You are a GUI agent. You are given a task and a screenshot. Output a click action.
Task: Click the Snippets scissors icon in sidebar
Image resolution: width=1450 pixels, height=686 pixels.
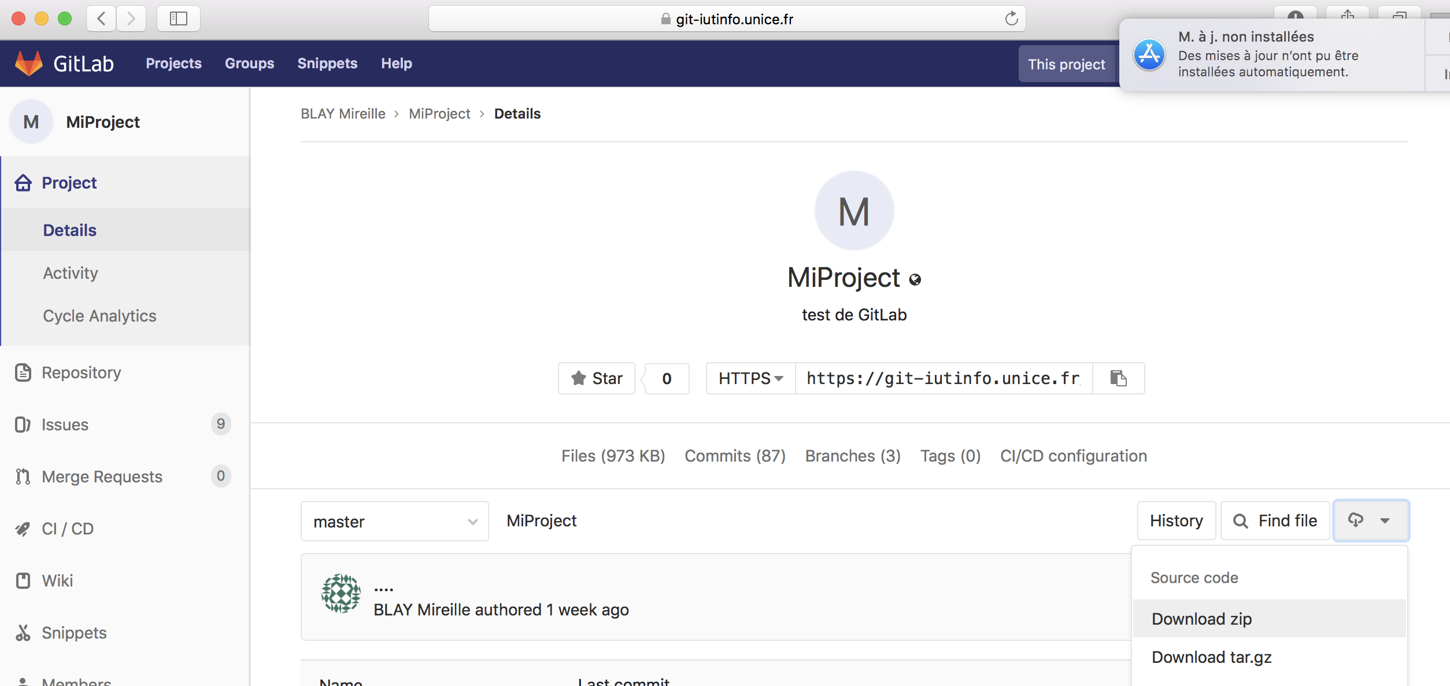tap(23, 633)
